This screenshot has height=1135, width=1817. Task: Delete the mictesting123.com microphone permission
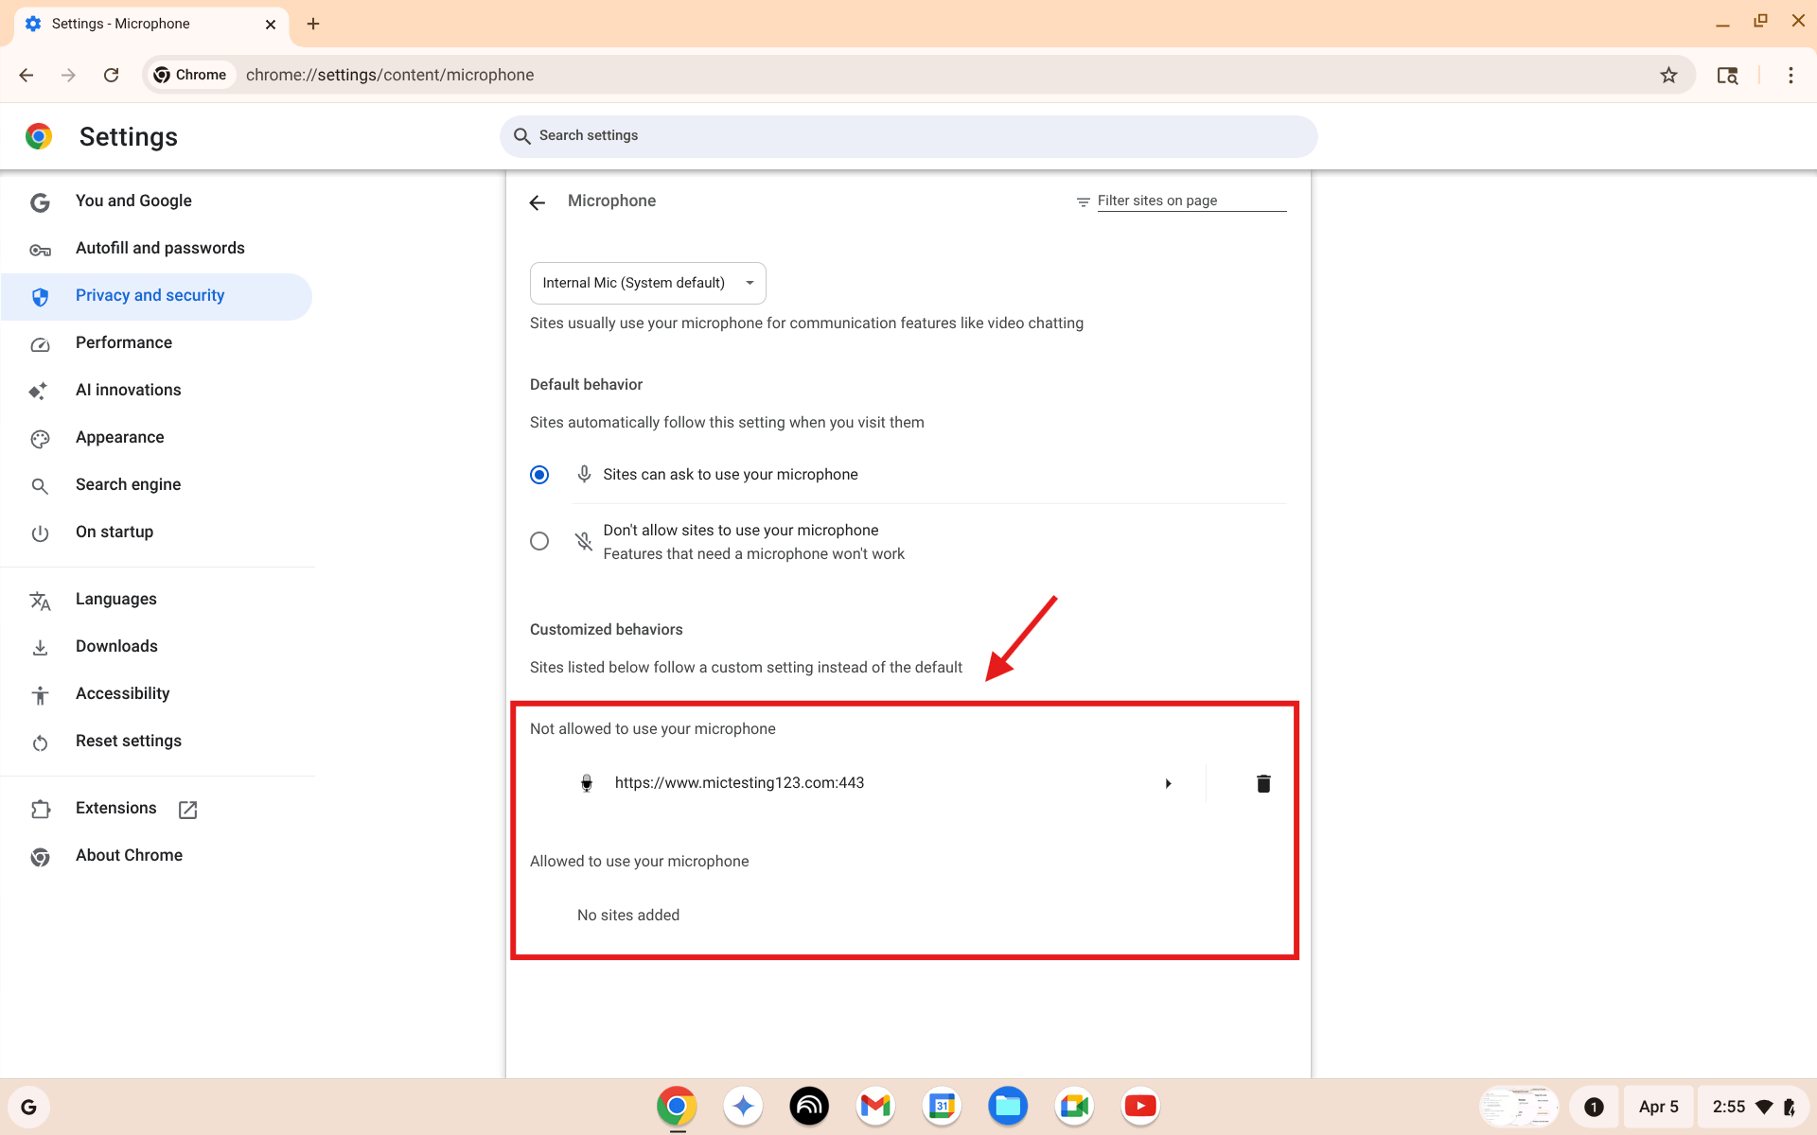click(x=1262, y=783)
